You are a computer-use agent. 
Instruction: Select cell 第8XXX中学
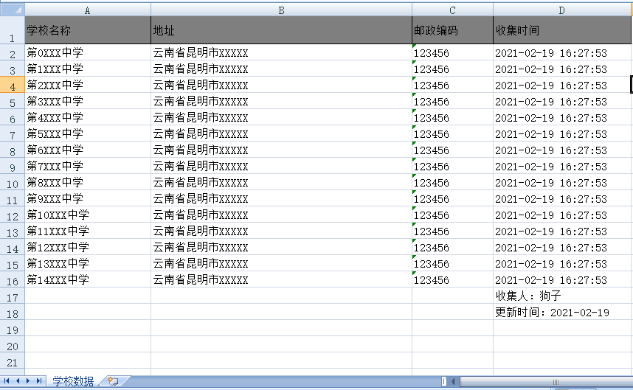pos(88,182)
